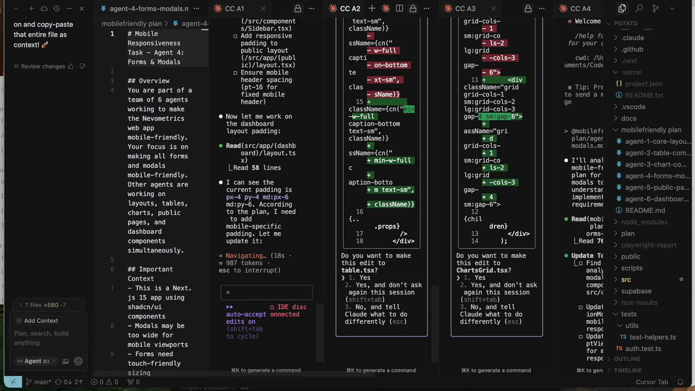Open Explorer files icon in sidebar header

tap(622, 9)
